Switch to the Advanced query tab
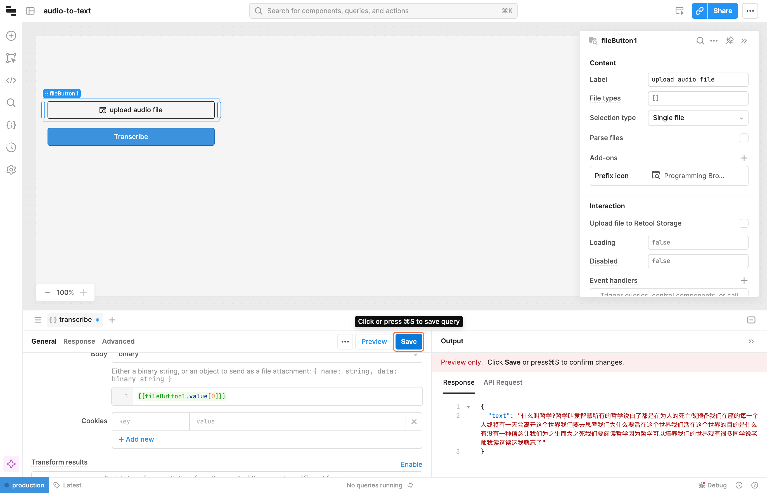Image resolution: width=767 pixels, height=493 pixels. pyautogui.click(x=118, y=341)
